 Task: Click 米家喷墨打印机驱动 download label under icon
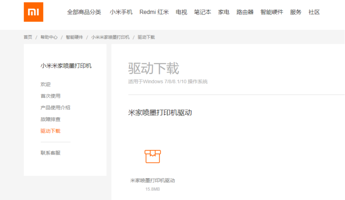153,181
